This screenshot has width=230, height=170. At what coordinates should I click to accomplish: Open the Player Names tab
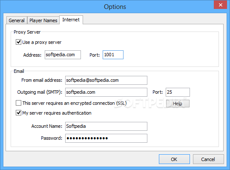43,20
